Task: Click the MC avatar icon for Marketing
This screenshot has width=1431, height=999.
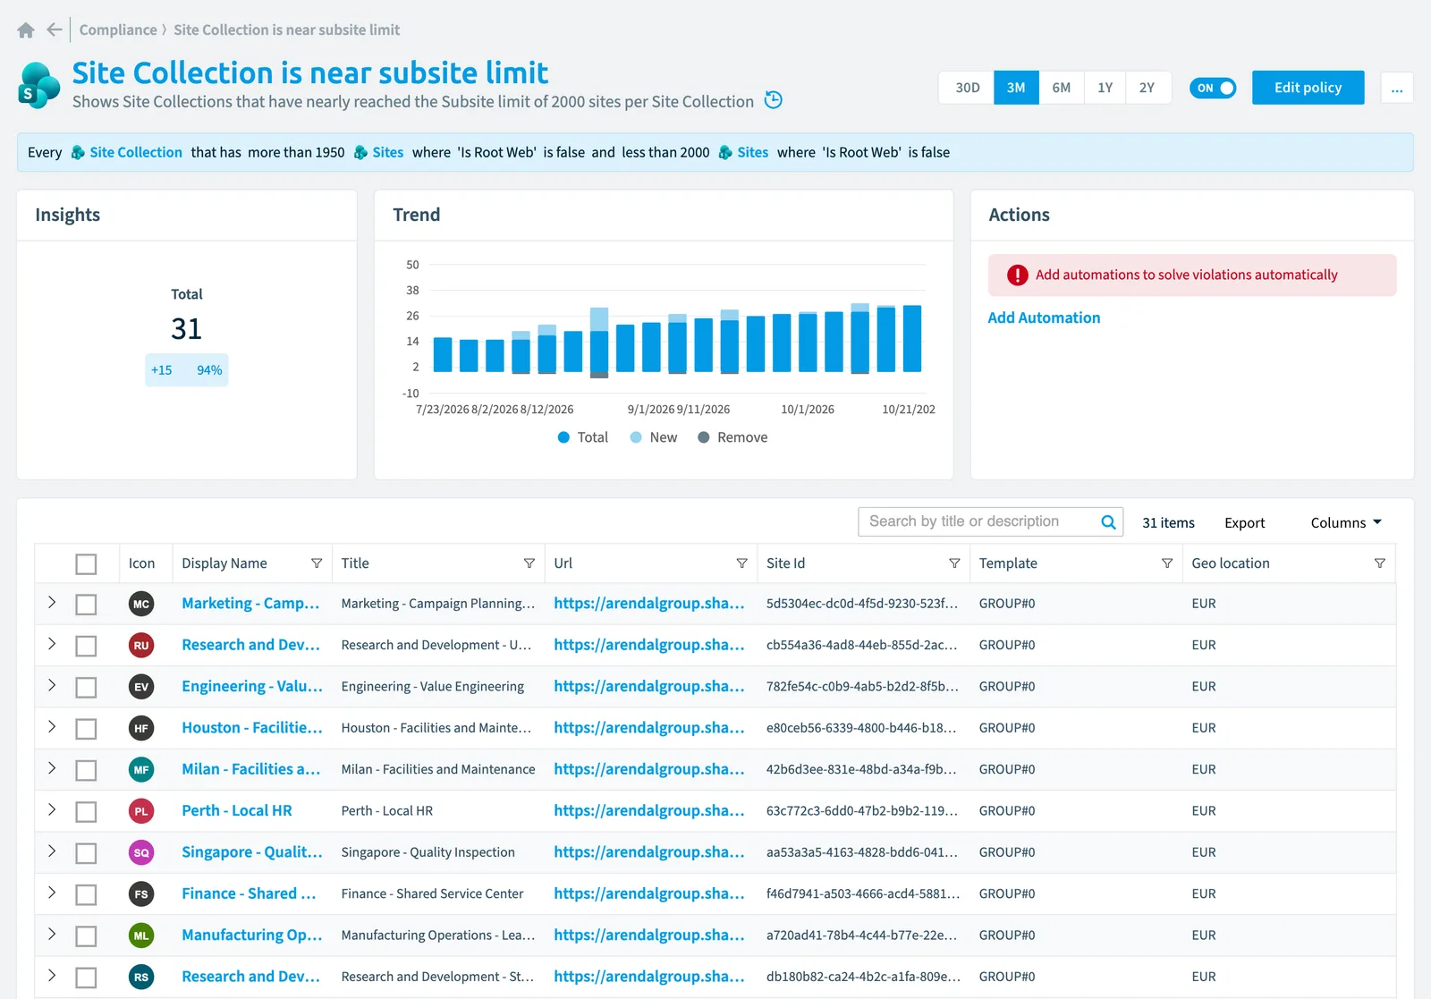Action: click(x=141, y=604)
